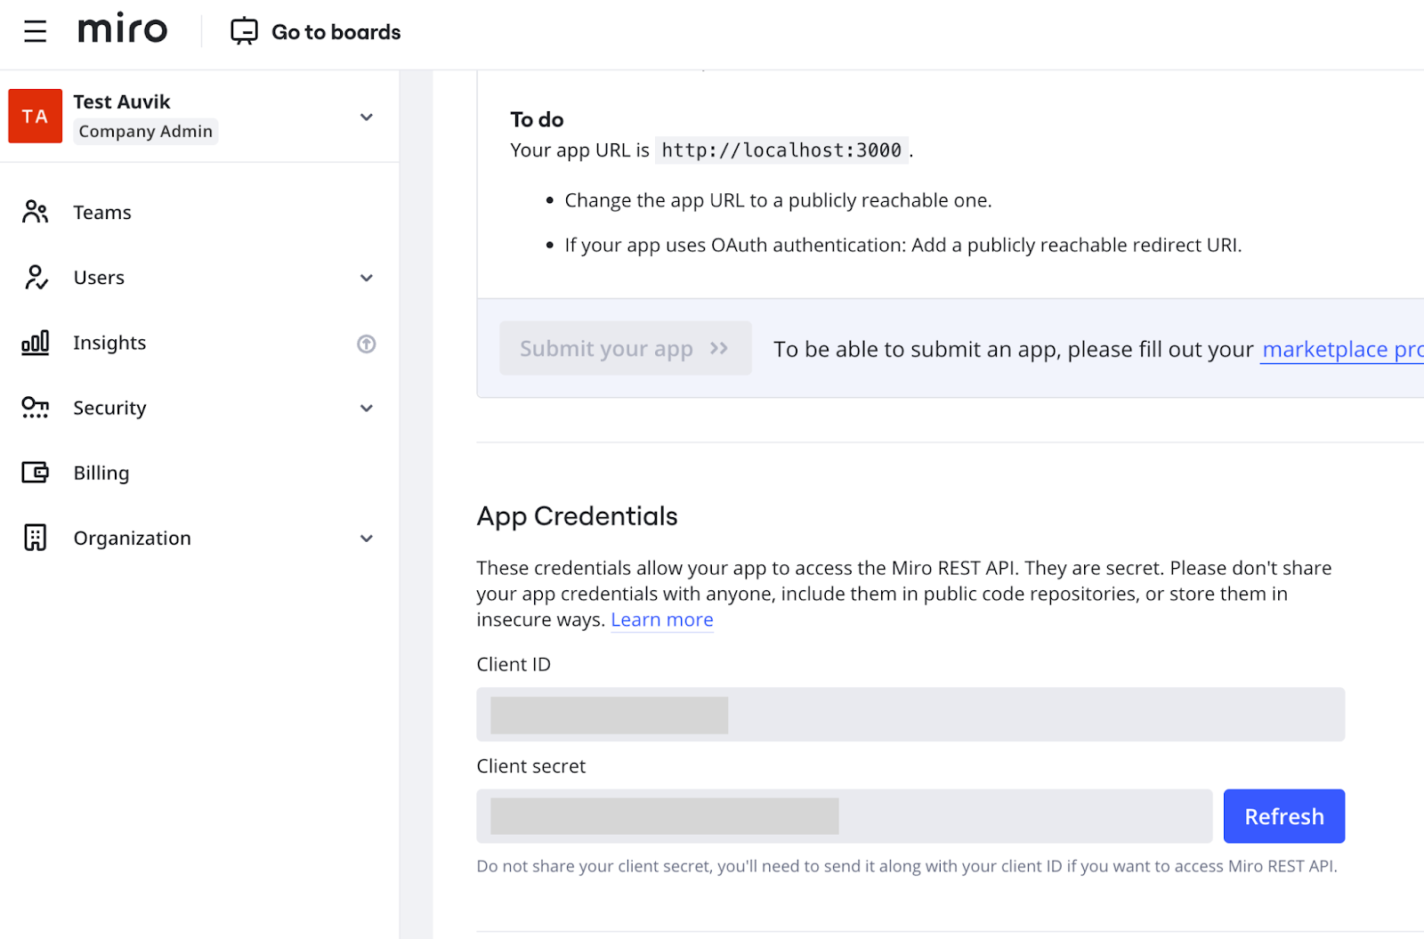
Task: Click the Security key icon
Action: [x=36, y=408]
